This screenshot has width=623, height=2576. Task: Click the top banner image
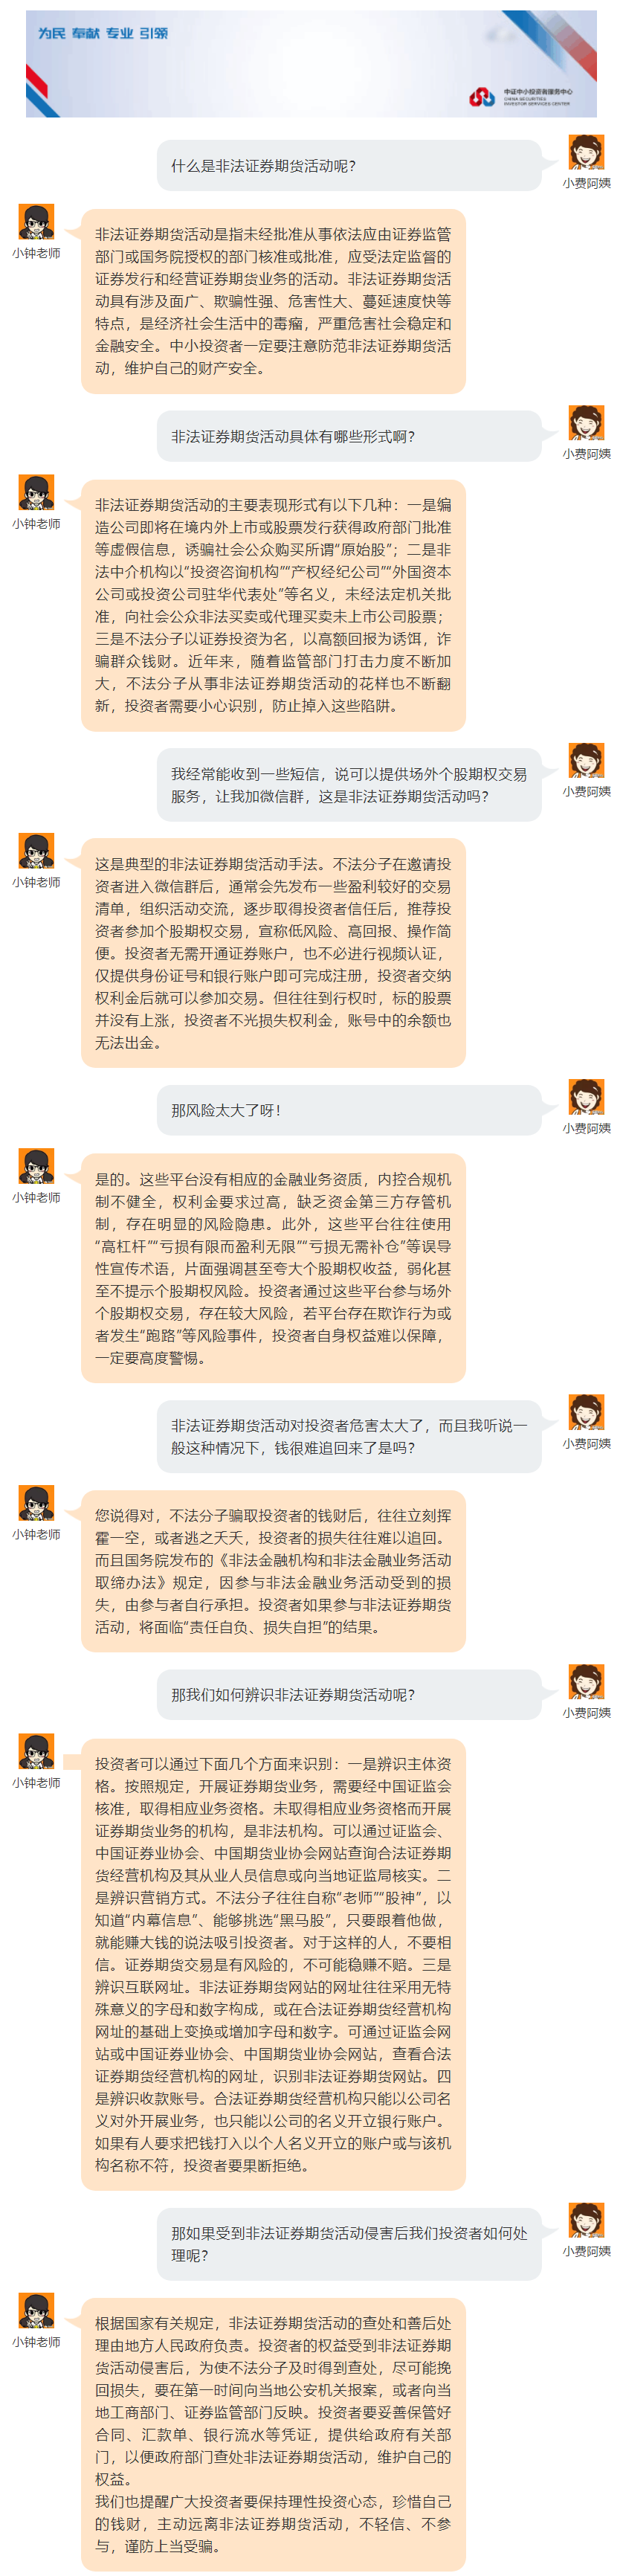click(x=311, y=64)
